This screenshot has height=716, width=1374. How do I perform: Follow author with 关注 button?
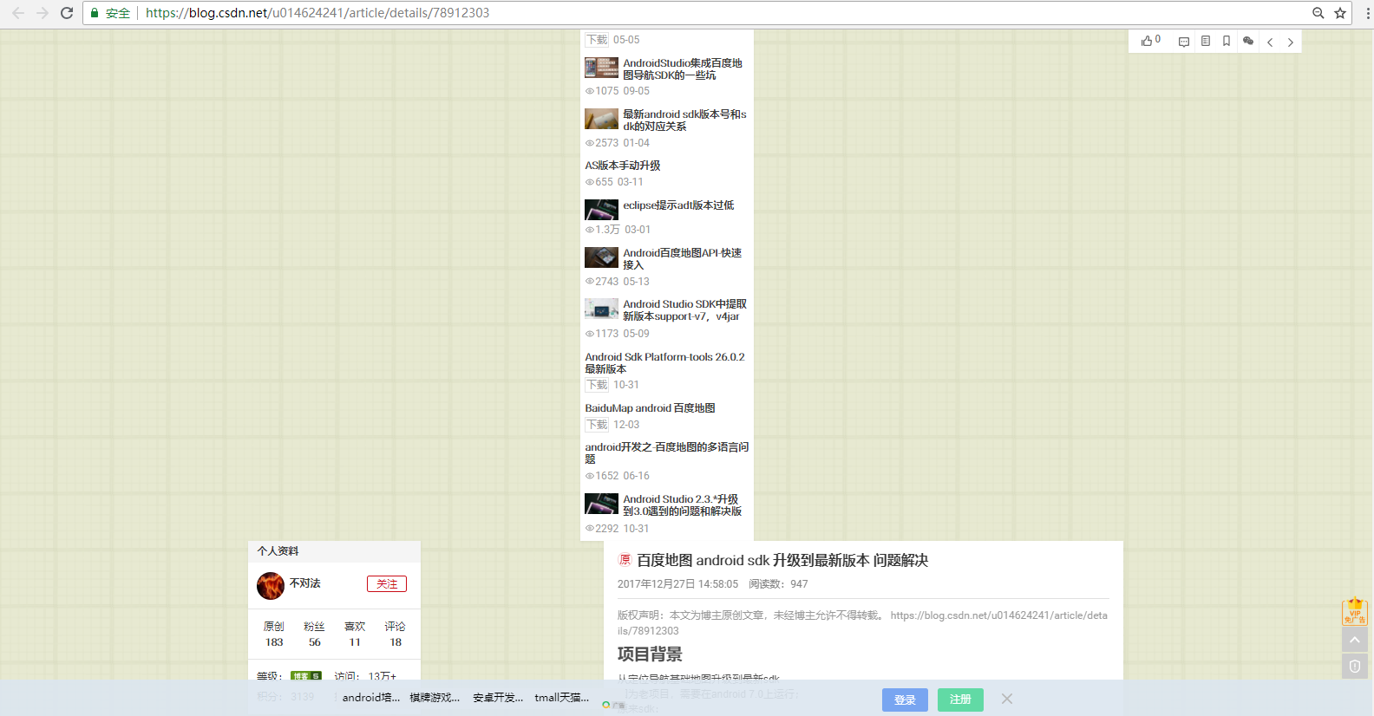pos(387,584)
